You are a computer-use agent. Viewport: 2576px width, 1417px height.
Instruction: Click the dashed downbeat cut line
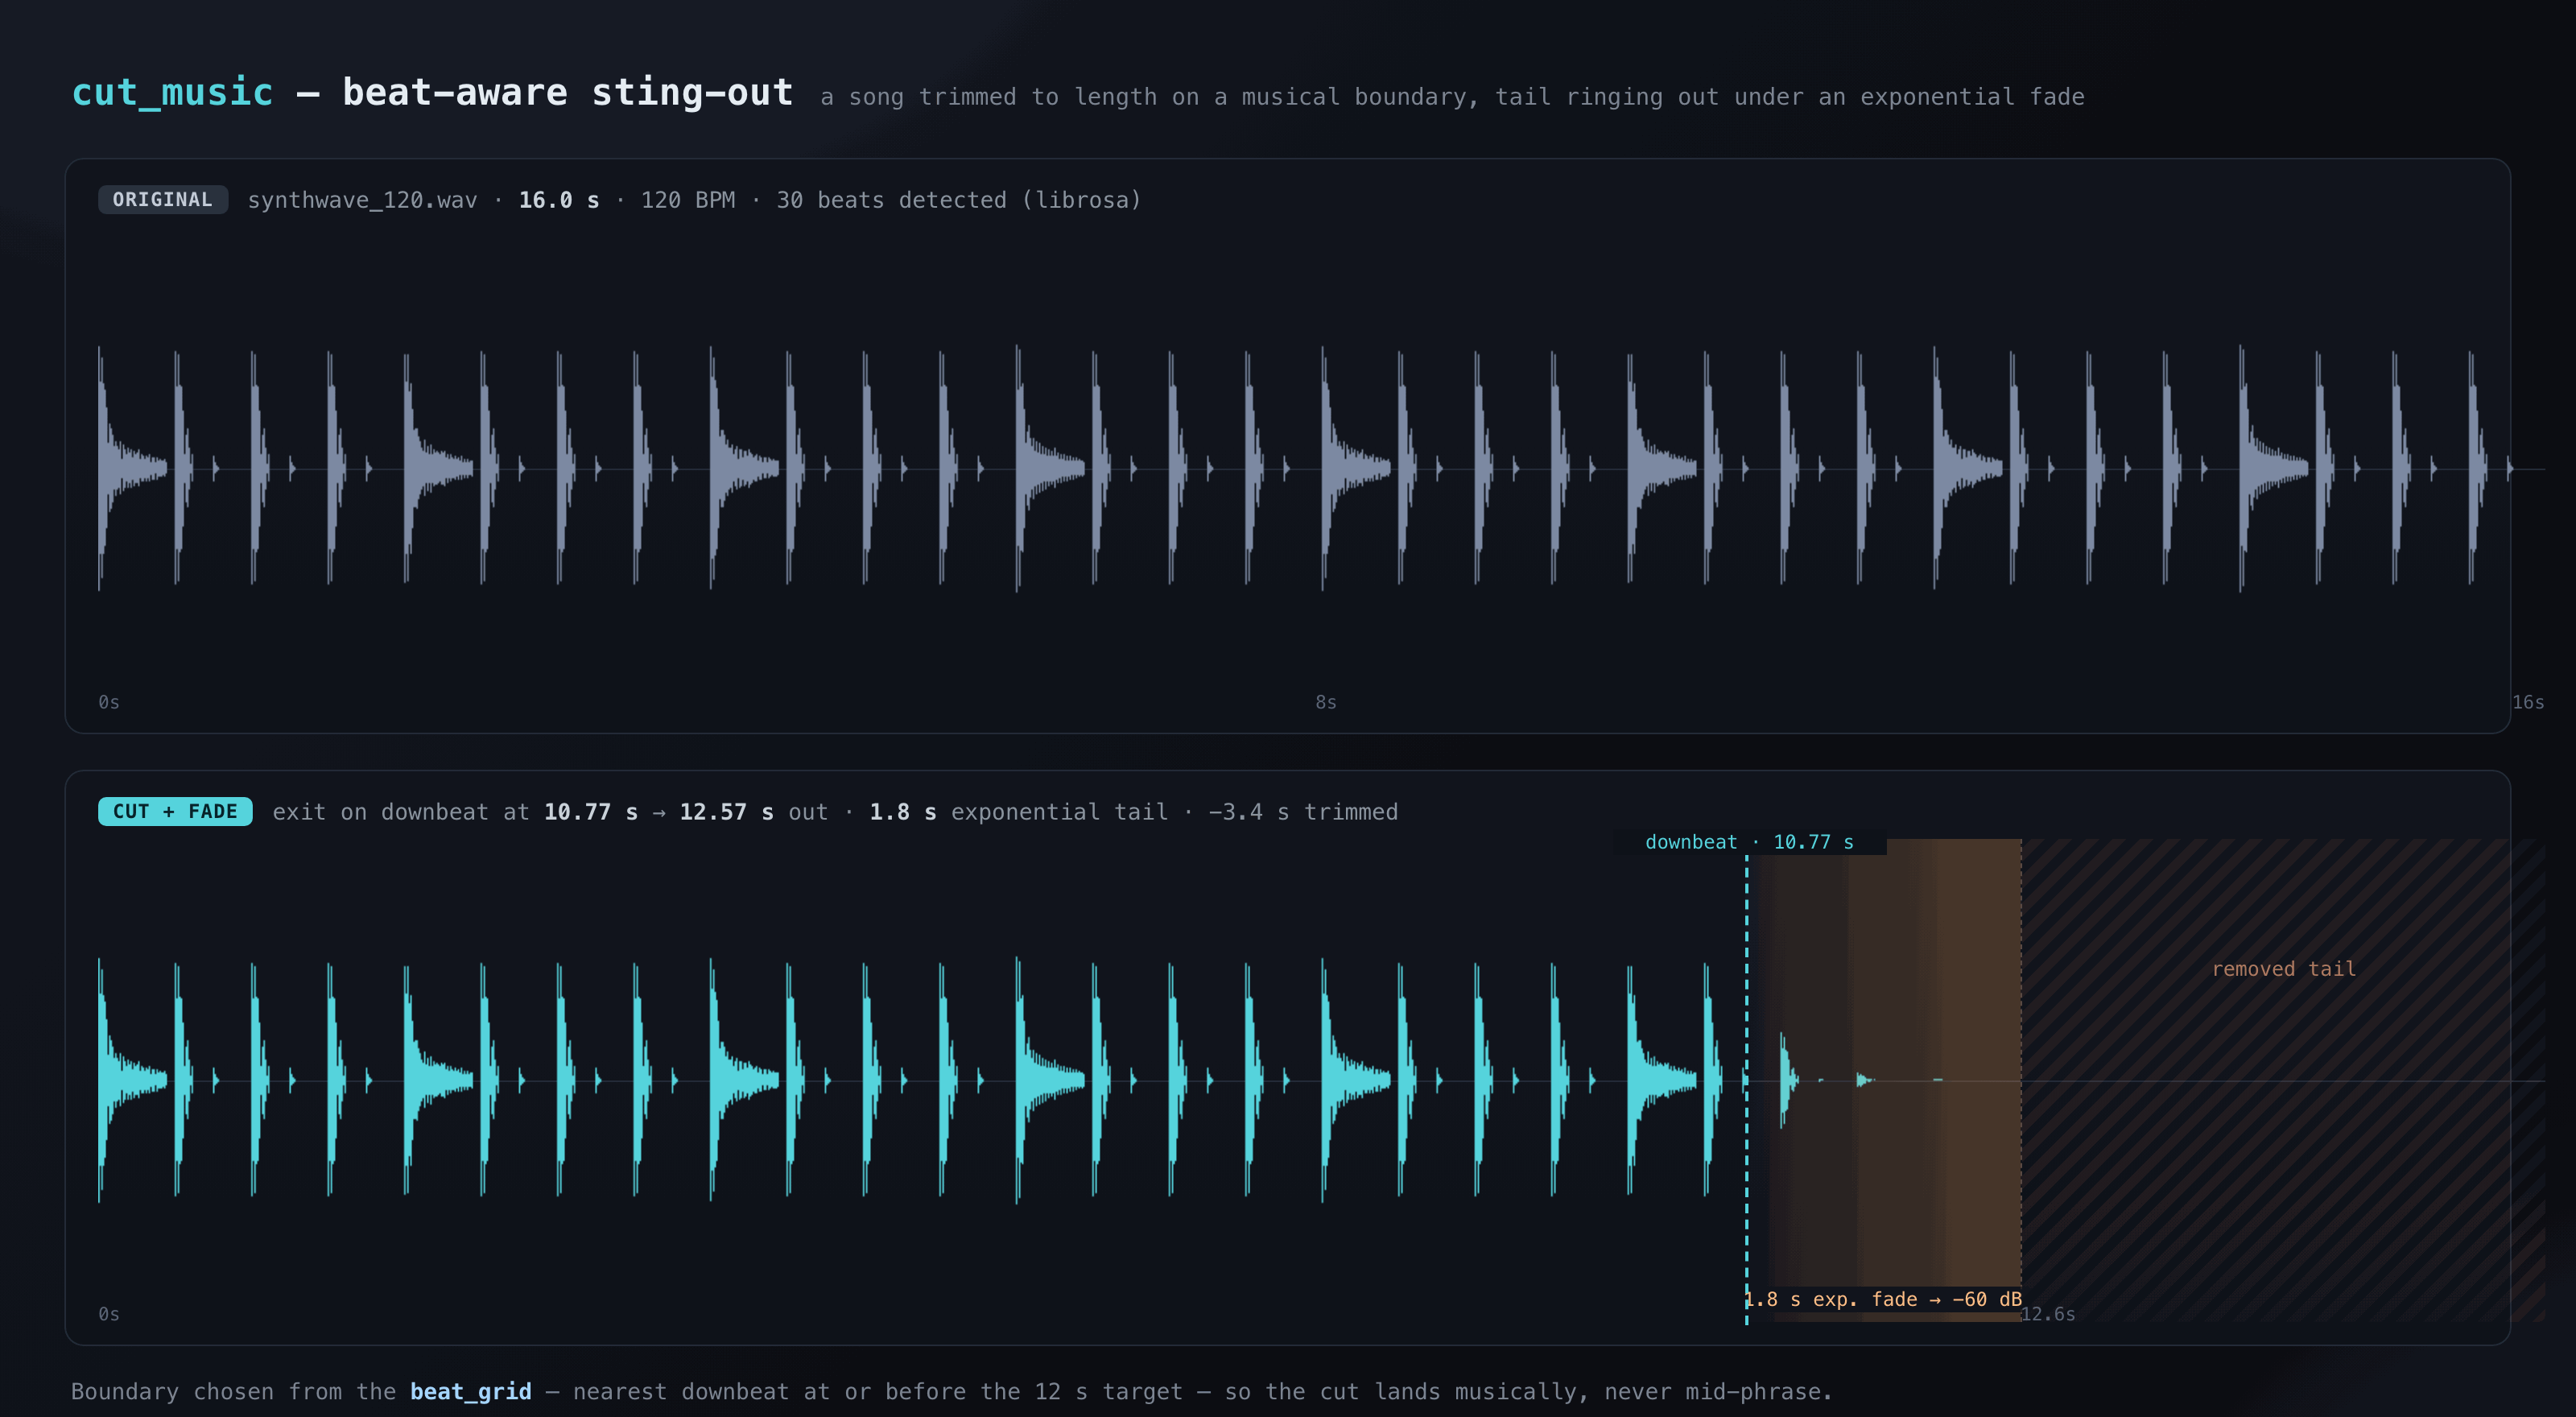click(x=1747, y=1090)
